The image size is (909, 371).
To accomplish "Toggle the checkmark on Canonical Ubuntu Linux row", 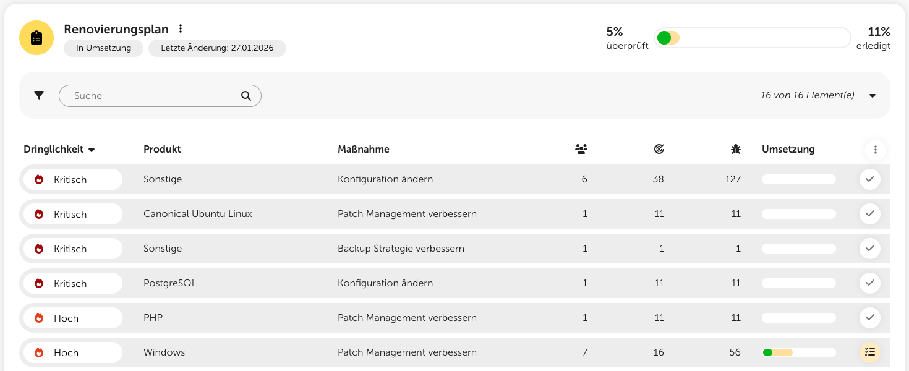I will coord(870,214).
